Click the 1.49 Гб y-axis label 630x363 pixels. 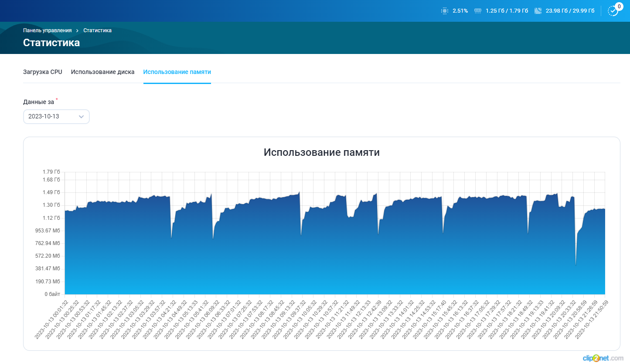tap(51, 192)
